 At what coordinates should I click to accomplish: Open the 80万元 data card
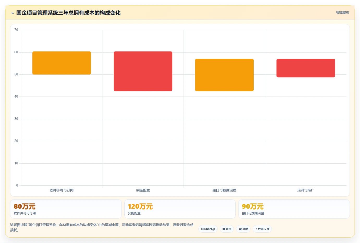click(x=66, y=209)
